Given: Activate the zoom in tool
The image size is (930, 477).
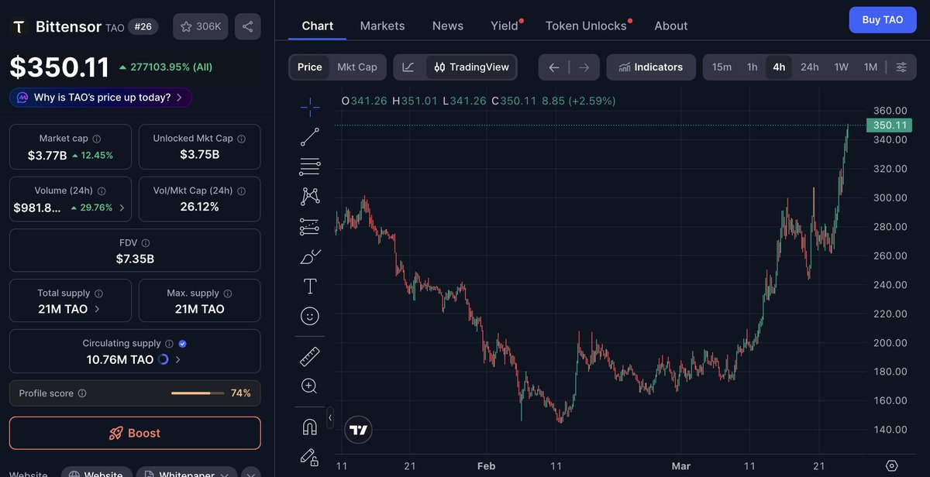Looking at the screenshot, I should click(310, 386).
